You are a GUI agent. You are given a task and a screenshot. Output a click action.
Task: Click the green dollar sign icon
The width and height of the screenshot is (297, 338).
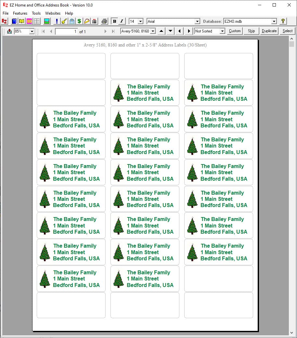pos(79,21)
